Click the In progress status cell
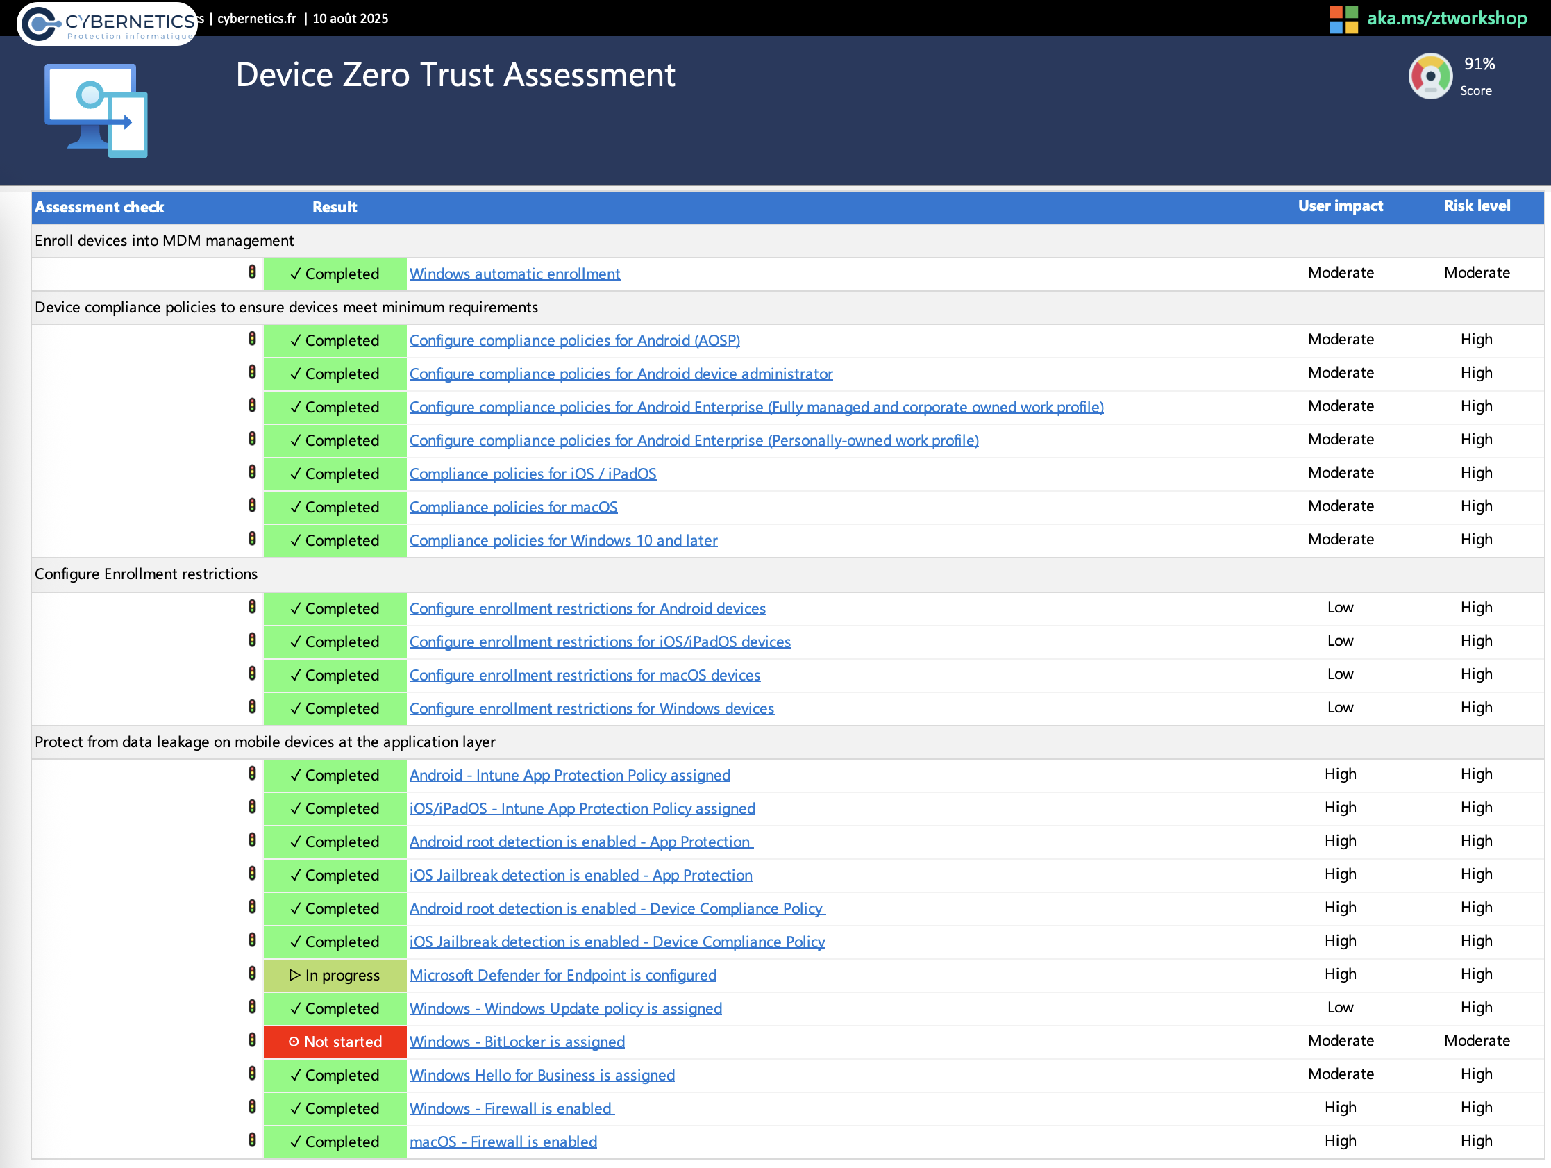The height and width of the screenshot is (1168, 1551). pyautogui.click(x=335, y=975)
